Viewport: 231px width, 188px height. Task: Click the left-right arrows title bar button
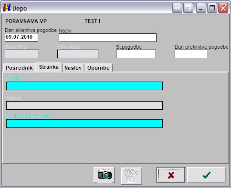coord(177,8)
